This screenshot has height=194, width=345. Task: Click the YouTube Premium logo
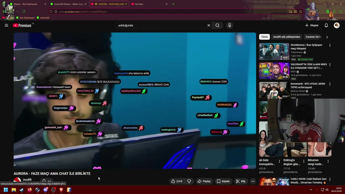[22, 25]
